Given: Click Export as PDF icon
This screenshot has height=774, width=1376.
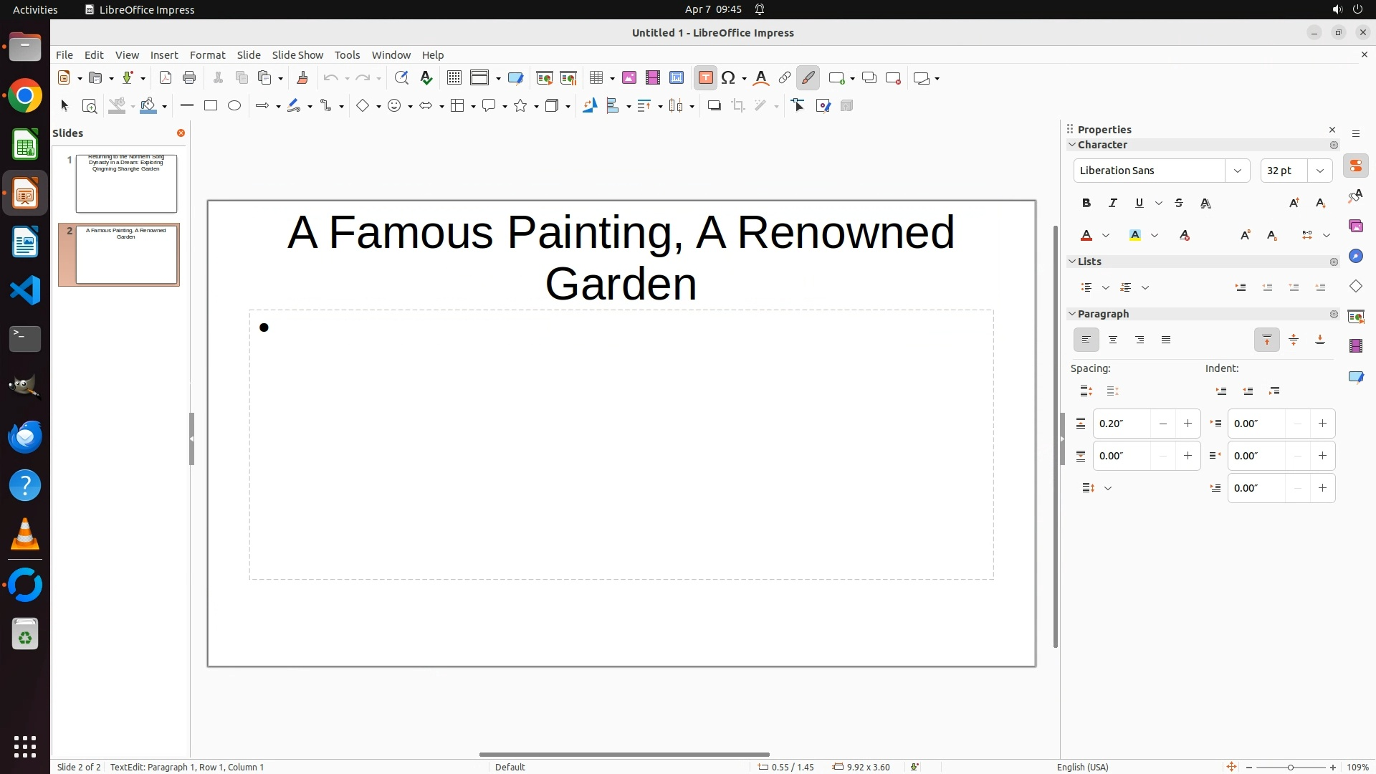Looking at the screenshot, I should [166, 78].
